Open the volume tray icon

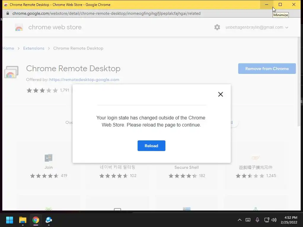274,220
